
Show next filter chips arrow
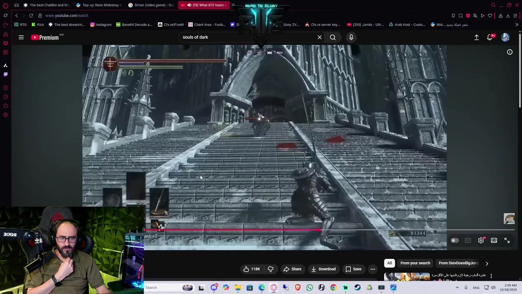(487, 263)
